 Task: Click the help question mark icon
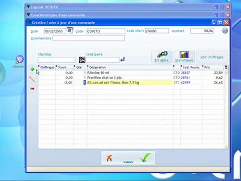(225, 31)
